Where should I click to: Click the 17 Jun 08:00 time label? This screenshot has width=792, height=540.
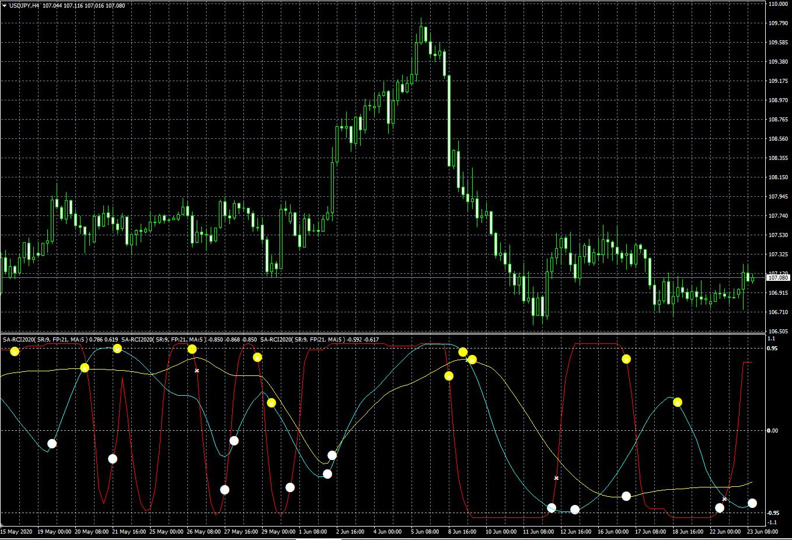pyautogui.click(x=651, y=532)
